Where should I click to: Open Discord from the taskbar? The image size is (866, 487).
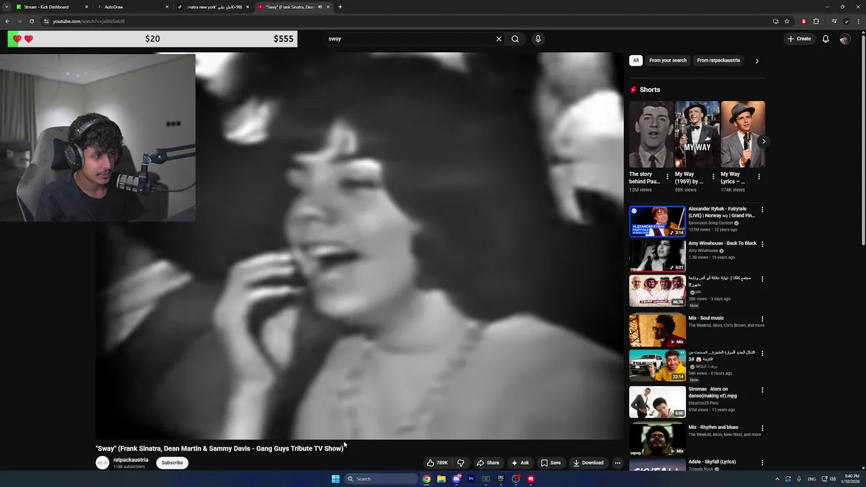click(x=456, y=479)
